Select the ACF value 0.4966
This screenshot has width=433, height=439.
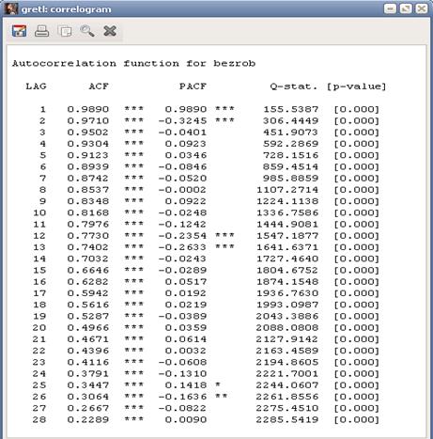(88, 328)
